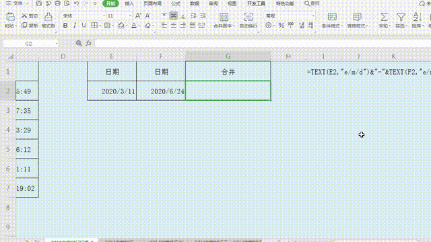Screen dimensions: 431x242
Task: Open Conditional Formatting icon
Action: point(332,17)
